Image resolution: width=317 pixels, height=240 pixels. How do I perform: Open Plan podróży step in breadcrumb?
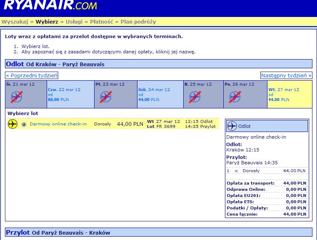pyautogui.click(x=138, y=22)
